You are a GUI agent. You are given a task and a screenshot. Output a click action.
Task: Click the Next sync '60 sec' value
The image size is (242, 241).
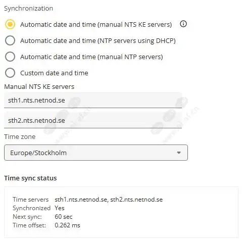[64, 217]
